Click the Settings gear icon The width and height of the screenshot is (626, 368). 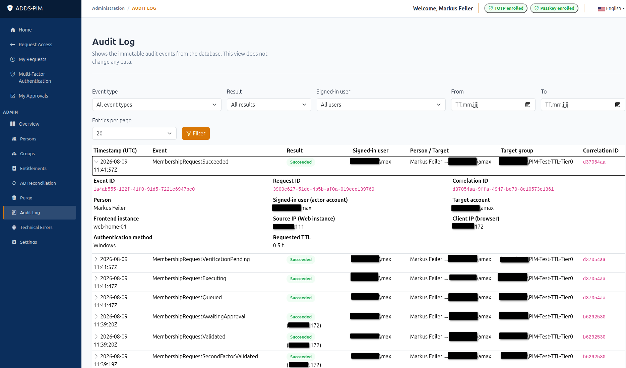[x=14, y=242]
